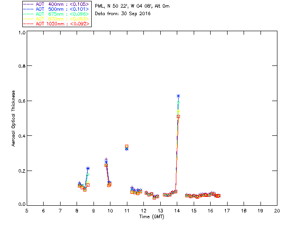The image size is (285, 228).
Task: Click the 'Data from: 30 Sep 2016' label
Action: [123, 14]
